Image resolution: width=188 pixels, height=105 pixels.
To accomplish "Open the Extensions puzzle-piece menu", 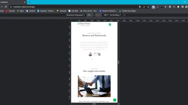I will point(178,7).
